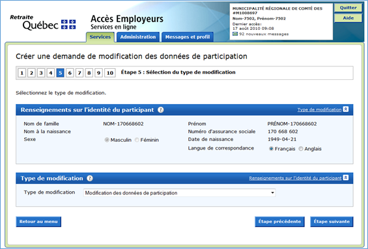Open the Administration tab
This screenshot has width=368, height=249.
138,37
